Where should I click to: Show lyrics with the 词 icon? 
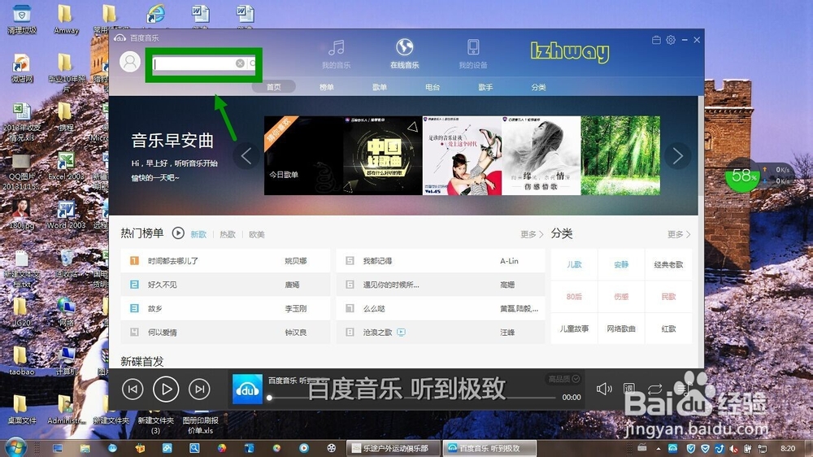629,388
